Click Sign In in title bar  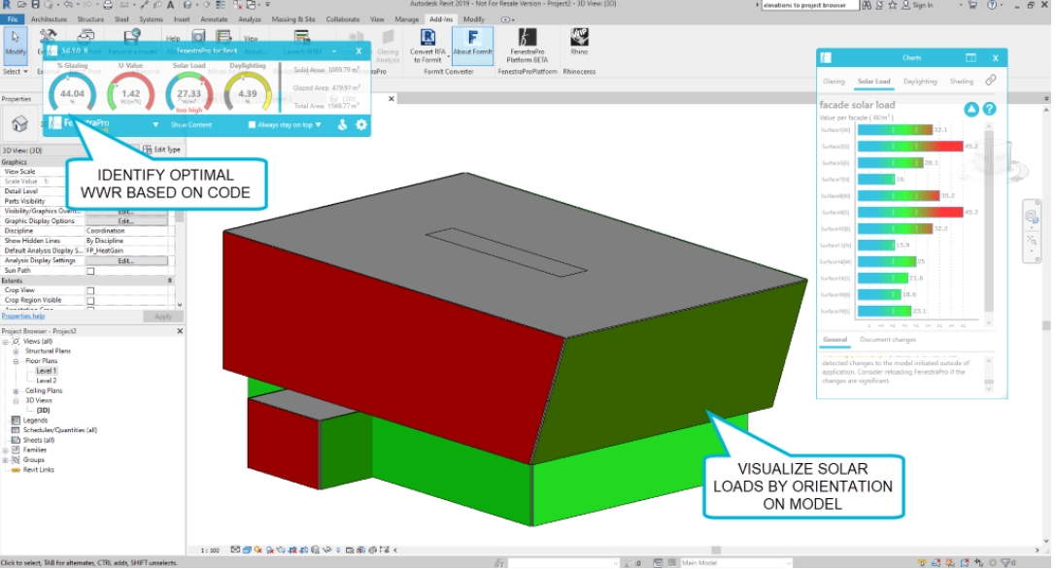pyautogui.click(x=923, y=5)
